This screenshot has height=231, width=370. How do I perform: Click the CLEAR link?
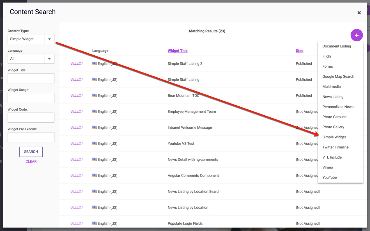point(31,161)
